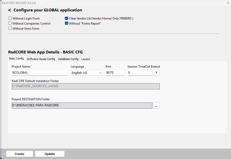Disable Without "Fortes Report" checkbox

coord(67,24)
